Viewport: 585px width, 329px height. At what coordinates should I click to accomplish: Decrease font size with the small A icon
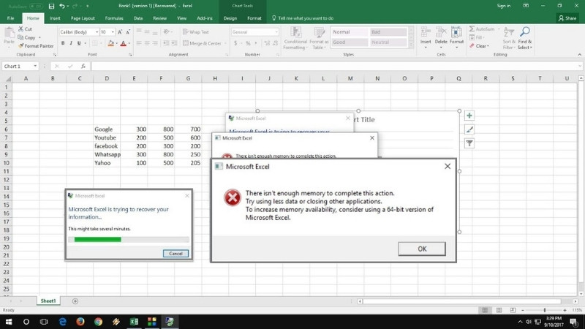click(x=127, y=32)
